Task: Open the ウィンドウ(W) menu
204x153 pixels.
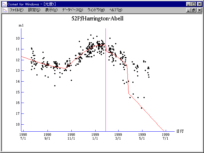Action: 96,10
